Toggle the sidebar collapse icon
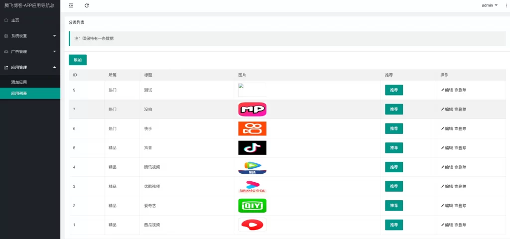Screen dimensions: 510x239 point(71,5)
